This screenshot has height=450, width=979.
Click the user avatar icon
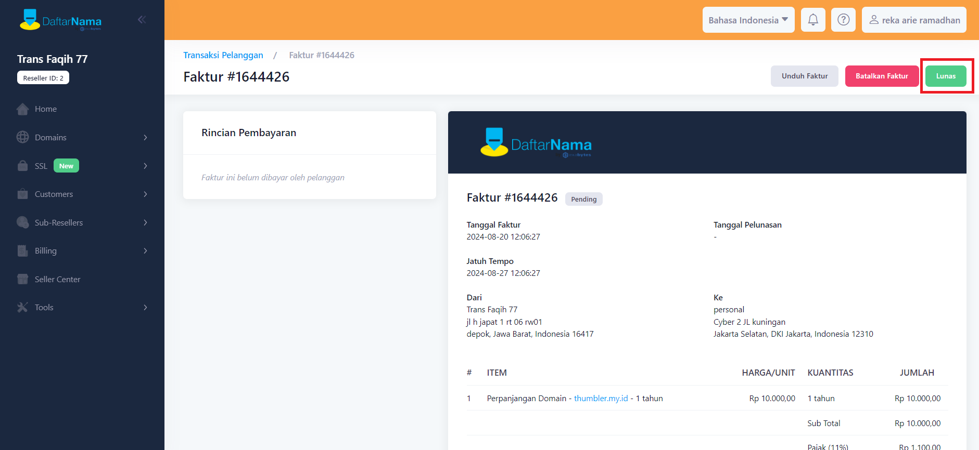tap(874, 20)
